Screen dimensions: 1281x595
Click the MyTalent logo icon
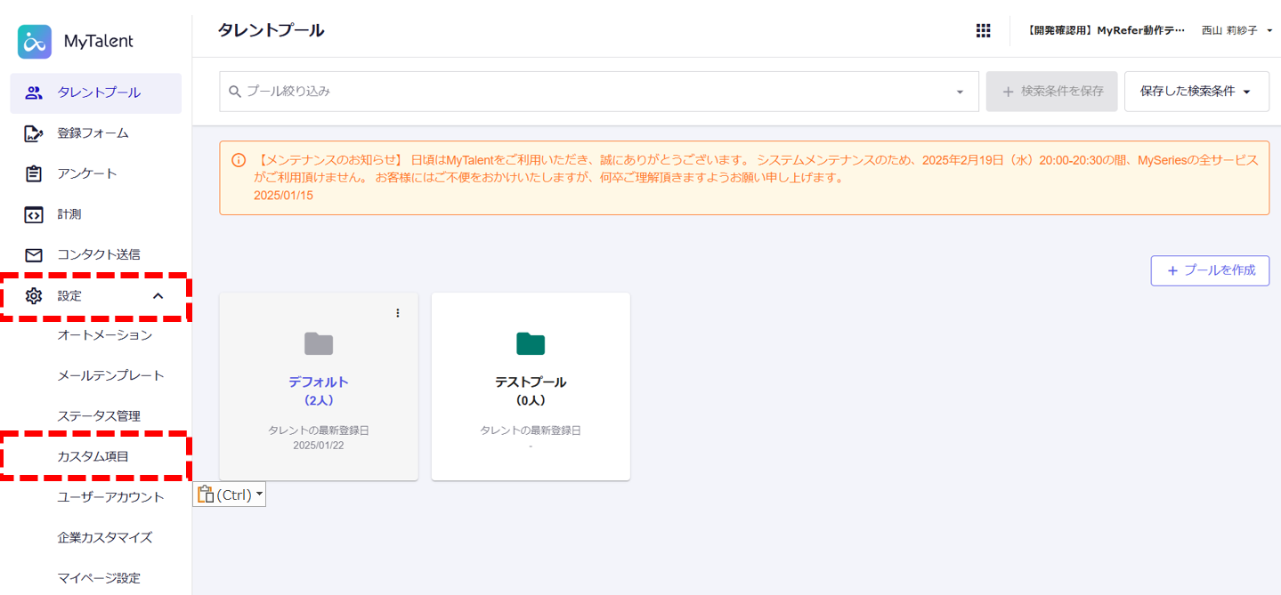pos(35,42)
